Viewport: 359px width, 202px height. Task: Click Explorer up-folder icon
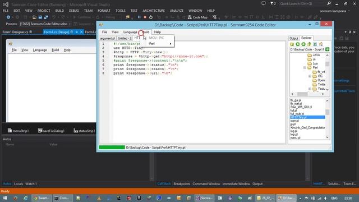pos(309,44)
